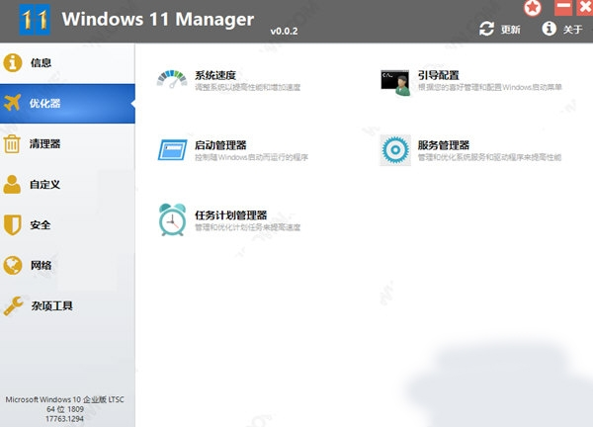Click the 引导配置 description mentioning Windows启动菜单
This screenshot has height=427, width=593.
[x=490, y=87]
